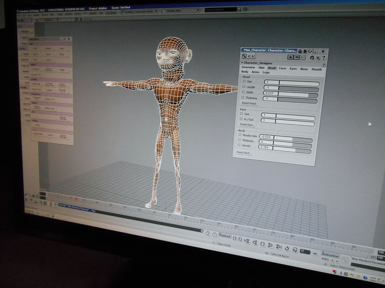Toggle the Head Size animation checkbox
The width and height of the screenshot is (385, 288).
[244, 81]
